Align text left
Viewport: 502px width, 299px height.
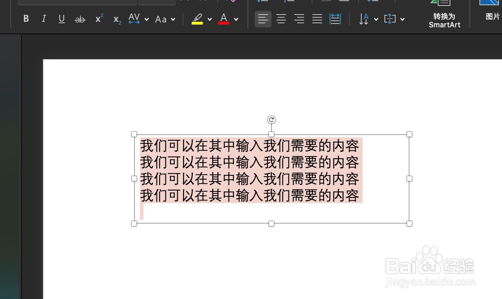click(x=263, y=19)
